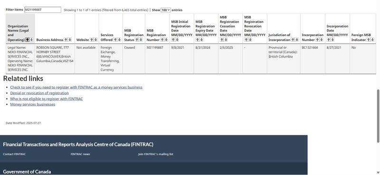Sort MSB Registration Number ascending arrow

pos(162,40)
